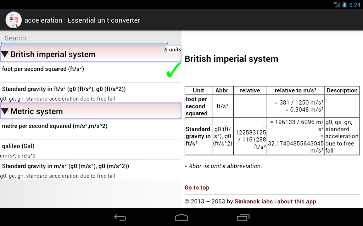The image size is (363, 226).
Task: Tap the table description 'standard acceleration due to free fall'
Action: click(342, 136)
